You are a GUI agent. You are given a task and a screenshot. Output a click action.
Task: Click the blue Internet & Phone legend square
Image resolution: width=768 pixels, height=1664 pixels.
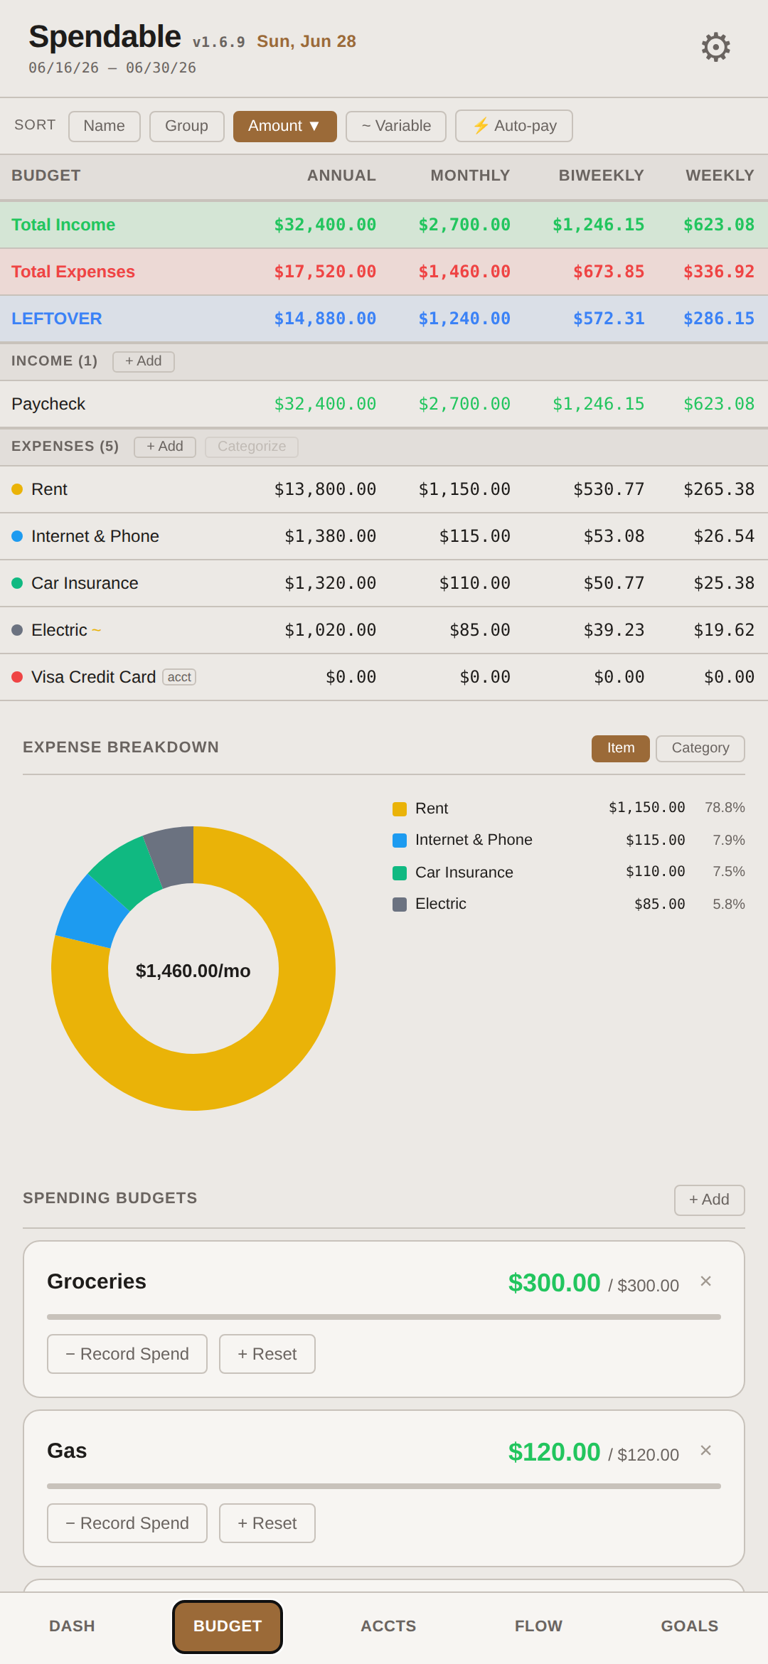400,841
